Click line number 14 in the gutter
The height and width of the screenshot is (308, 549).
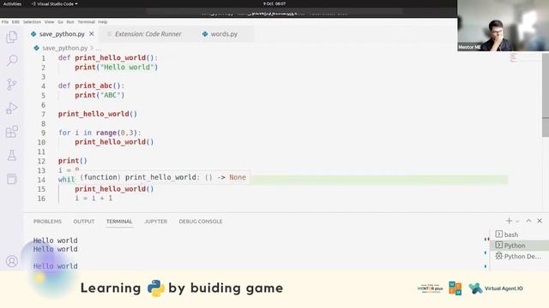pos(41,180)
